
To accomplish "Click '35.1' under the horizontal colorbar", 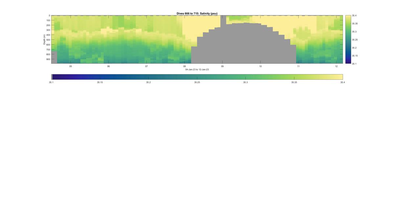I will click(51, 82).
